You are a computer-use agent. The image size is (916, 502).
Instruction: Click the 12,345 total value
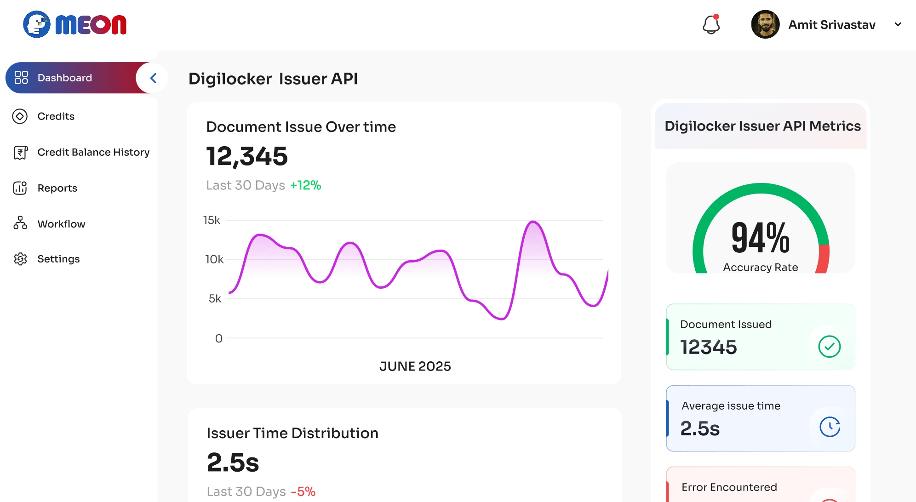coord(247,156)
